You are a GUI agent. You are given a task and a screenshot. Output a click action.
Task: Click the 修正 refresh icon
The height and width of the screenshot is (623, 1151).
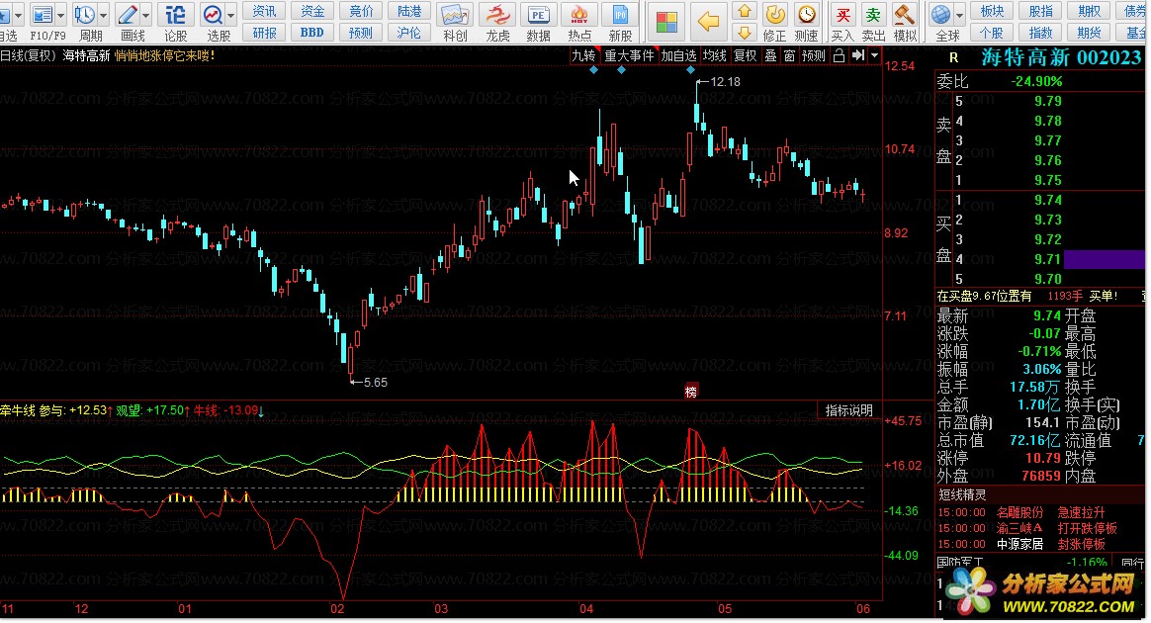(775, 14)
